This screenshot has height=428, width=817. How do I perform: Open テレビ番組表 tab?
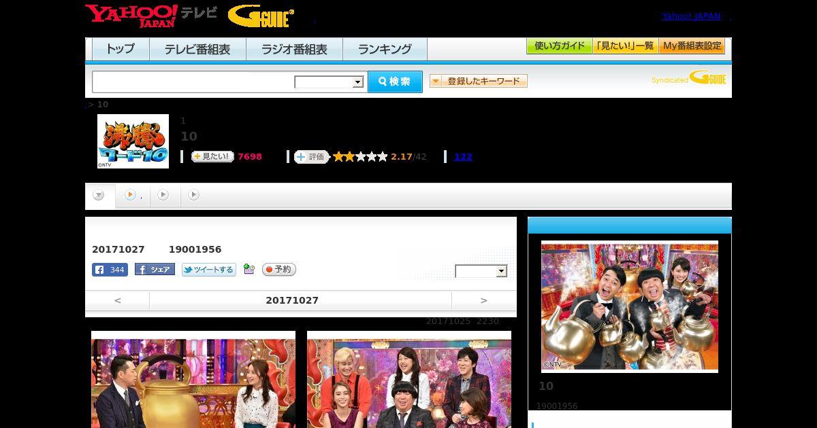tap(197, 49)
